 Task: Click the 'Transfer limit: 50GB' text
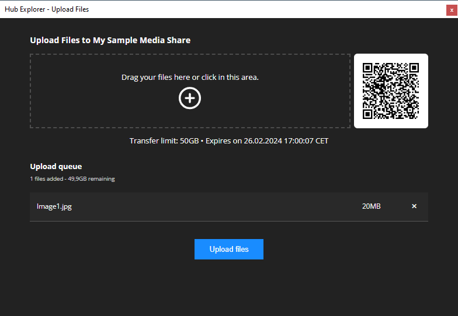164,141
